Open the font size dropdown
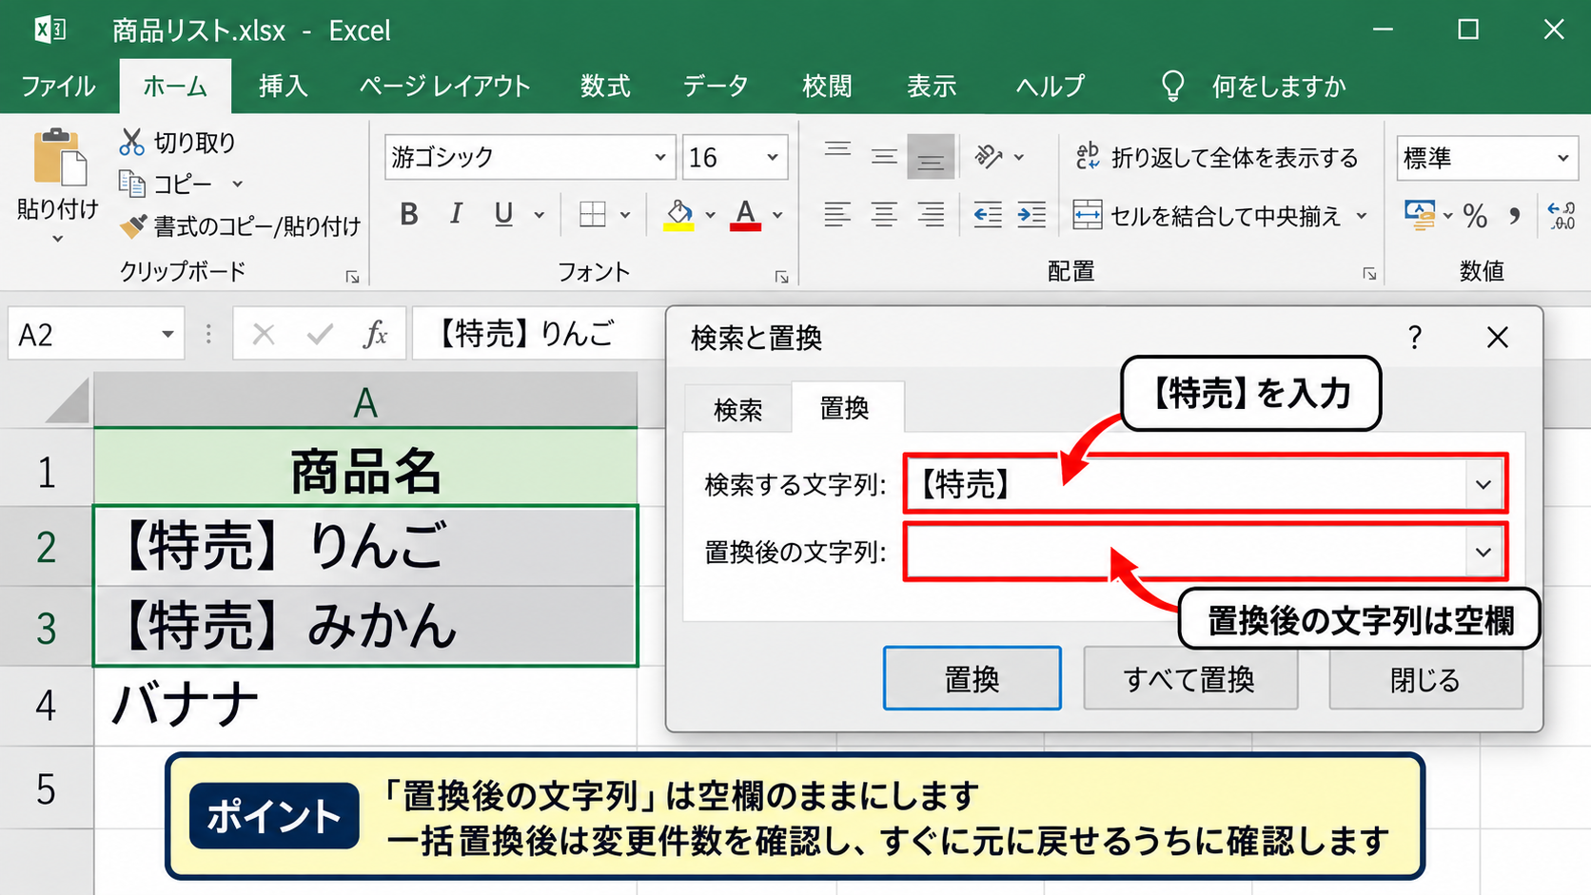Viewport: 1591px width, 895px height. pos(772,157)
